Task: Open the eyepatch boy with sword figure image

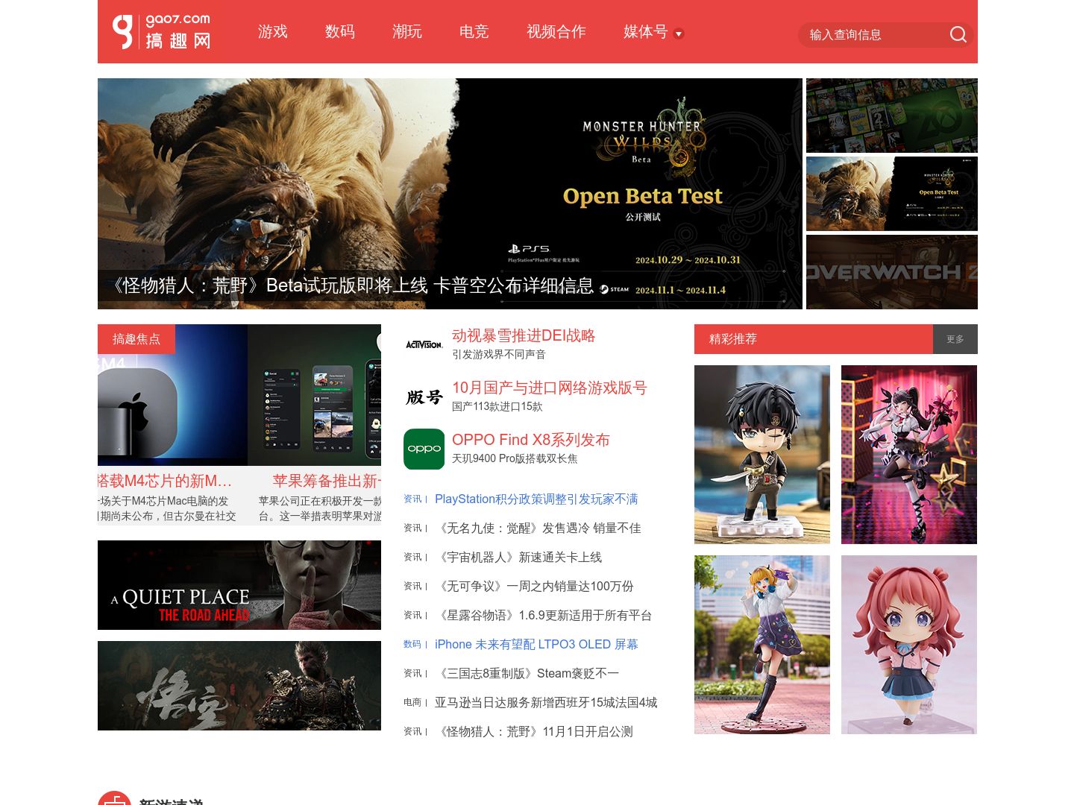Action: pos(762,455)
